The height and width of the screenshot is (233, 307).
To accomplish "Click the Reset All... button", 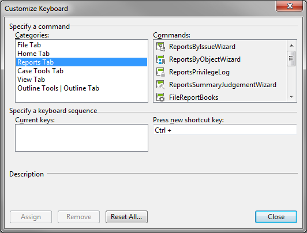I will [x=126, y=217].
